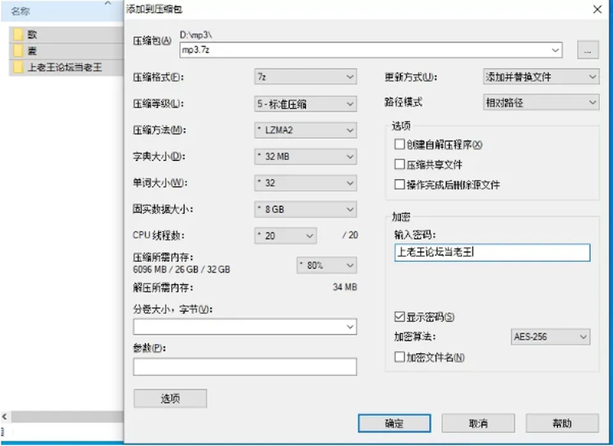Open help with the 帮助 button

tap(562, 423)
